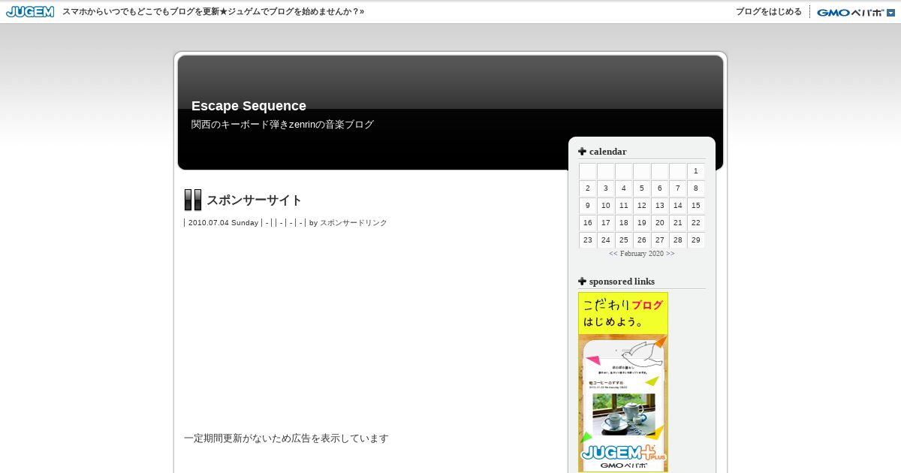Viewport: 901px width, 473px height.
Task: Select calendar day 29
Action: pos(696,240)
